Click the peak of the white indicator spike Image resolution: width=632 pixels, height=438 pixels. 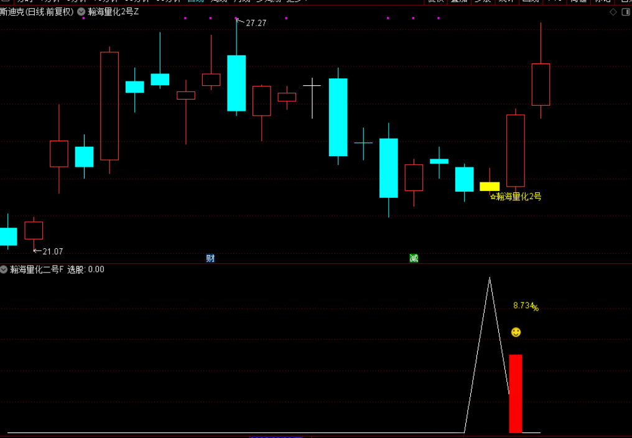click(490, 278)
